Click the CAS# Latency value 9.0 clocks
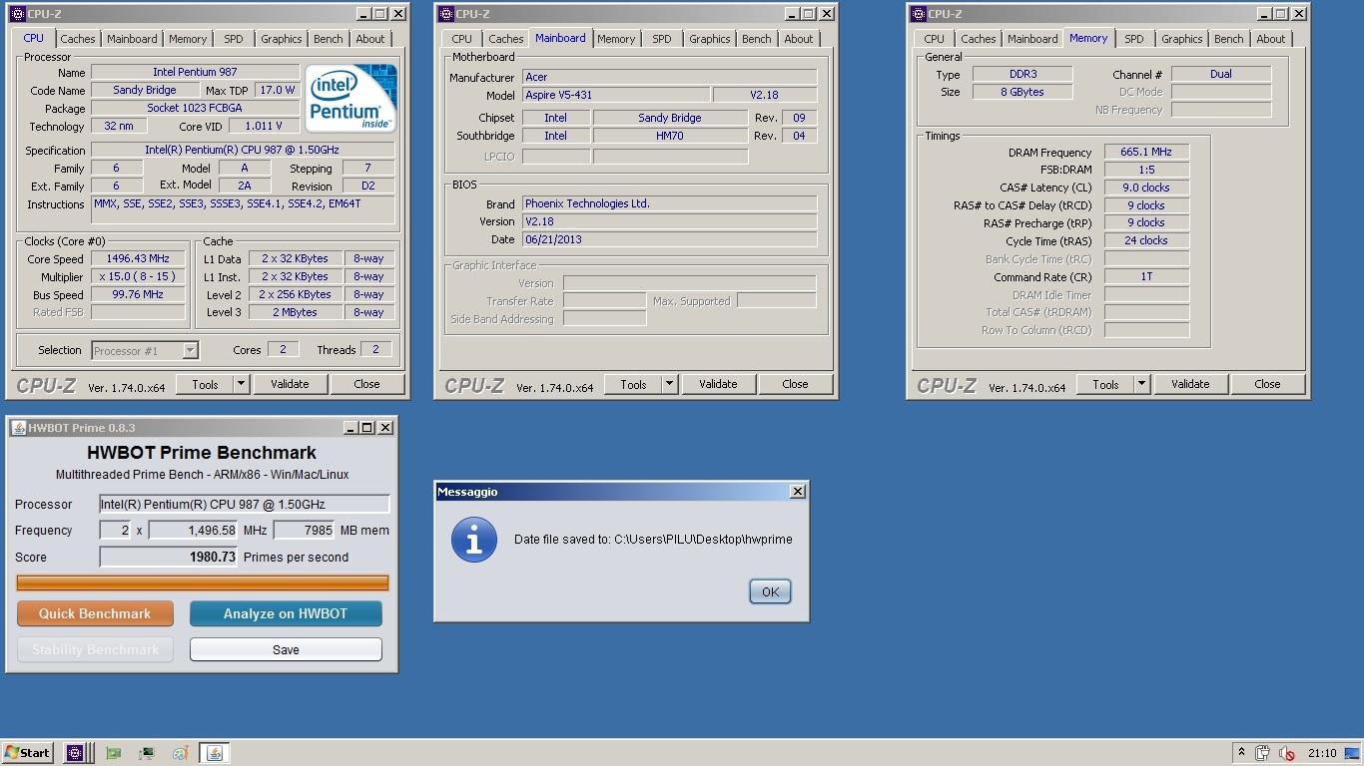 tap(1146, 188)
